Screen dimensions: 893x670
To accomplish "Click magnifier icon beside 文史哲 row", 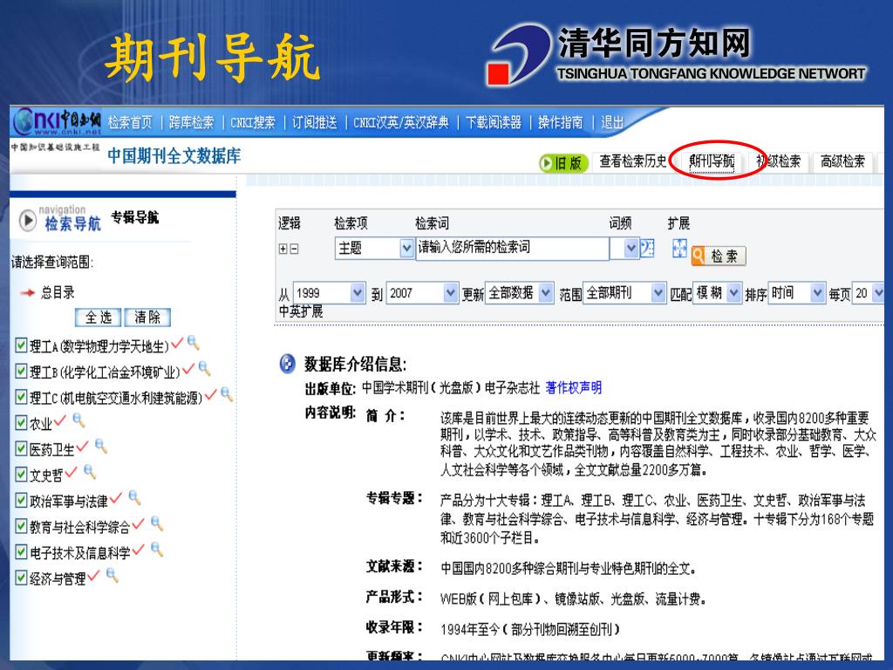I will pyautogui.click(x=90, y=472).
